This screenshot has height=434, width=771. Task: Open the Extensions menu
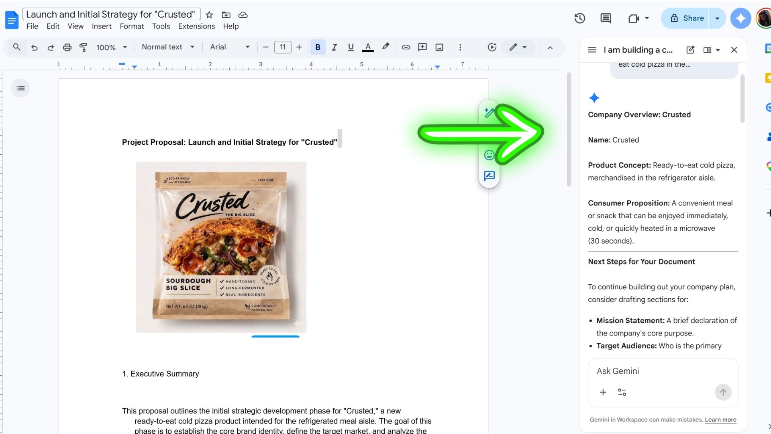pos(196,26)
